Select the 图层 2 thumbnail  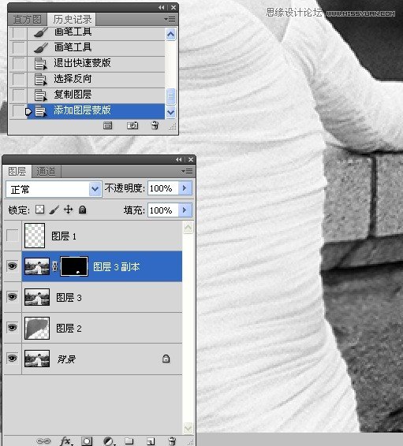click(37, 328)
